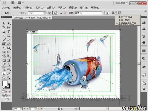Click the New Artboard button
The width and height of the screenshot is (148, 111).
(61, 13)
